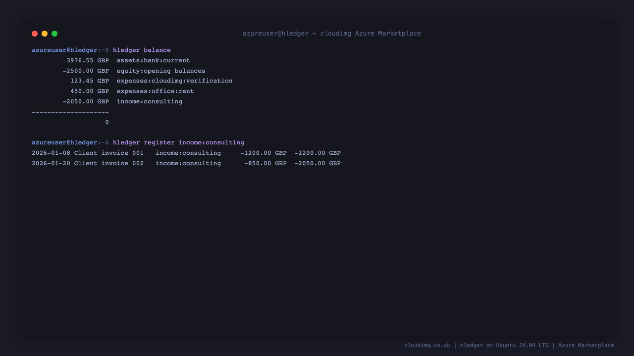Click the date '2026-01-08'
Screen dimensions: 634x356
click(51, 153)
